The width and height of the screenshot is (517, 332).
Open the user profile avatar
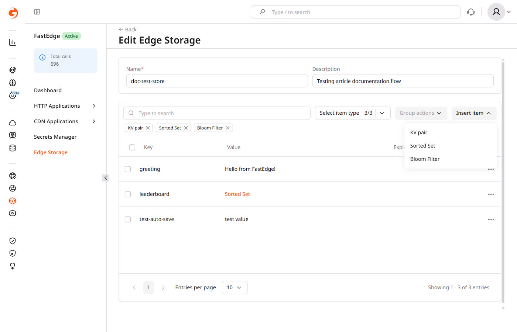(496, 12)
